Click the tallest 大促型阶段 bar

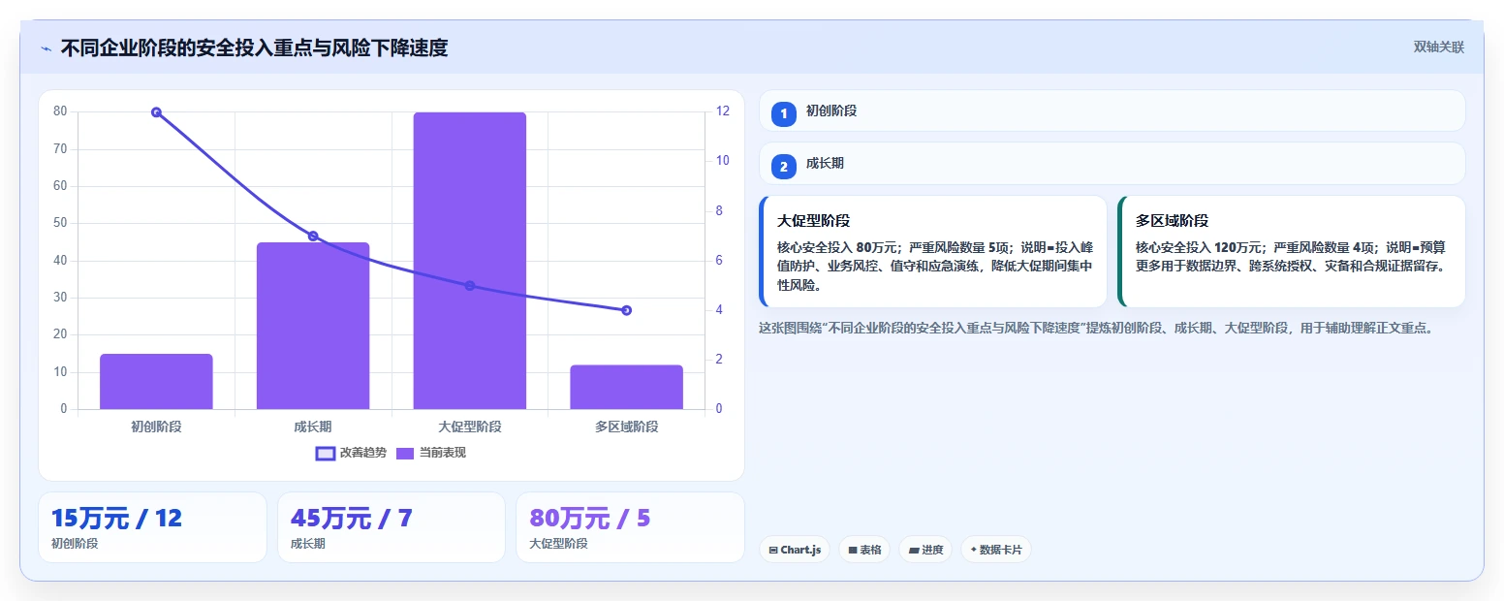pyautogui.click(x=470, y=261)
